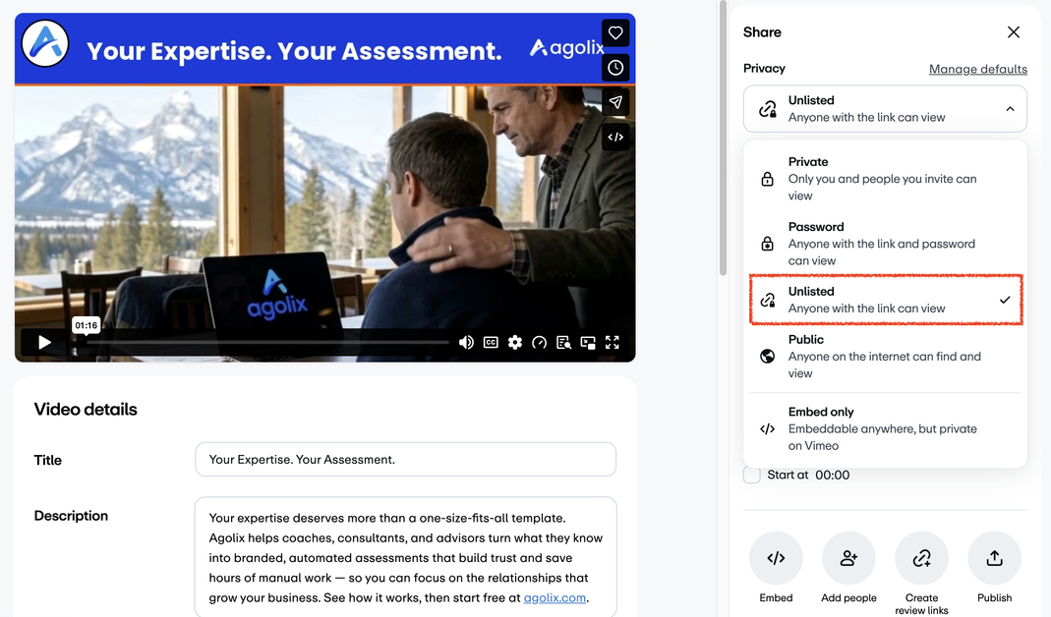Collapse the Unlisted privacy dropdown
Screen dimensions: 1051x617
tap(885, 108)
